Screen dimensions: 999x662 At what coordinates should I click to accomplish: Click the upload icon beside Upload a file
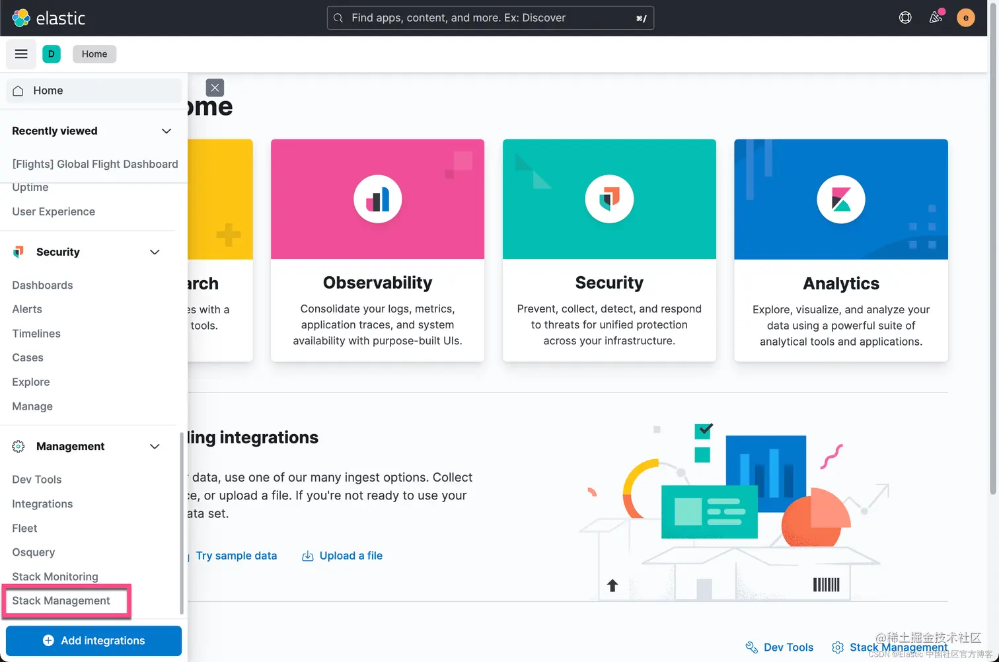point(307,556)
